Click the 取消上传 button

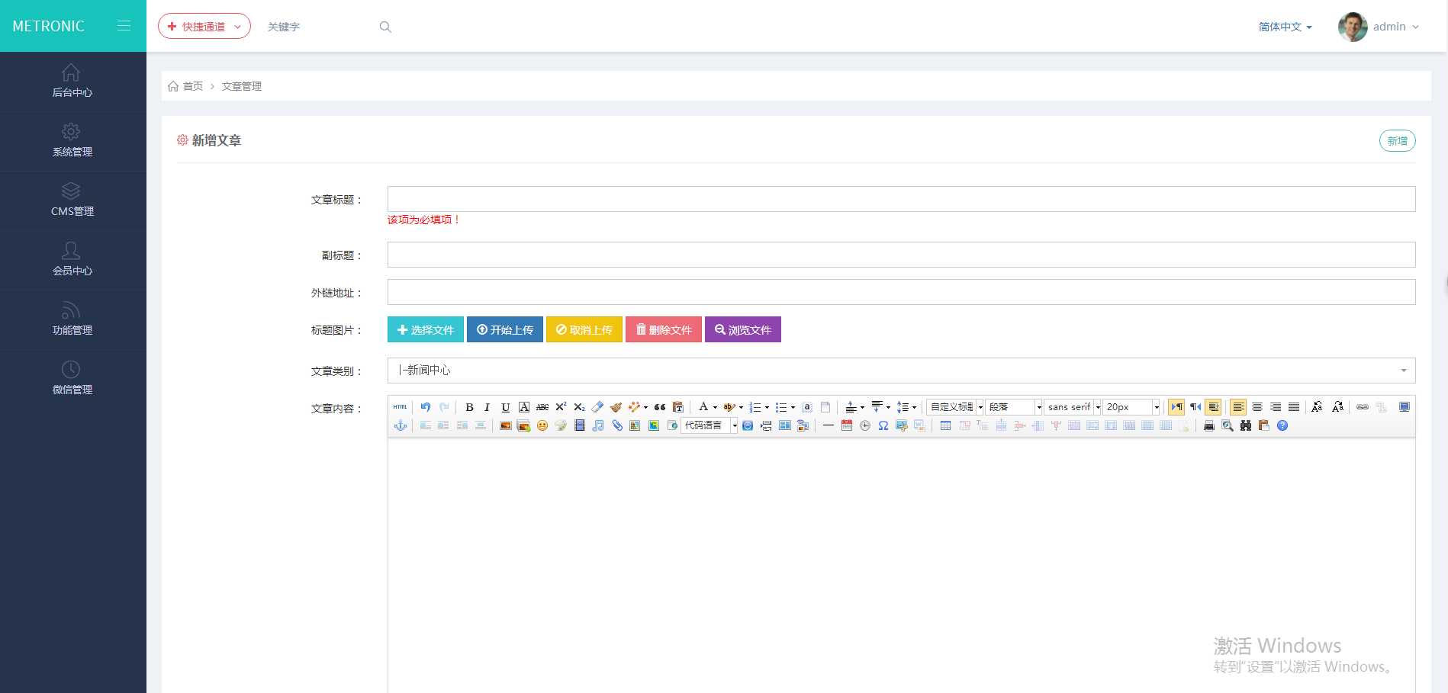point(584,329)
